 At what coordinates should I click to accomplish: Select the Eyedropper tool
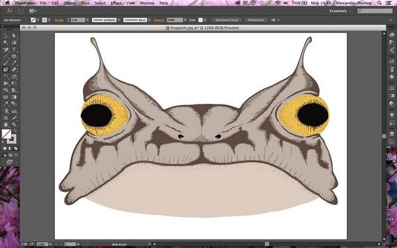5,104
